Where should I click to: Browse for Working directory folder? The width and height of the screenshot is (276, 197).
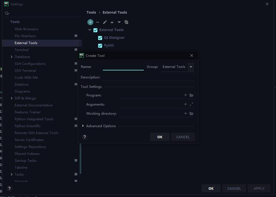click(x=191, y=113)
